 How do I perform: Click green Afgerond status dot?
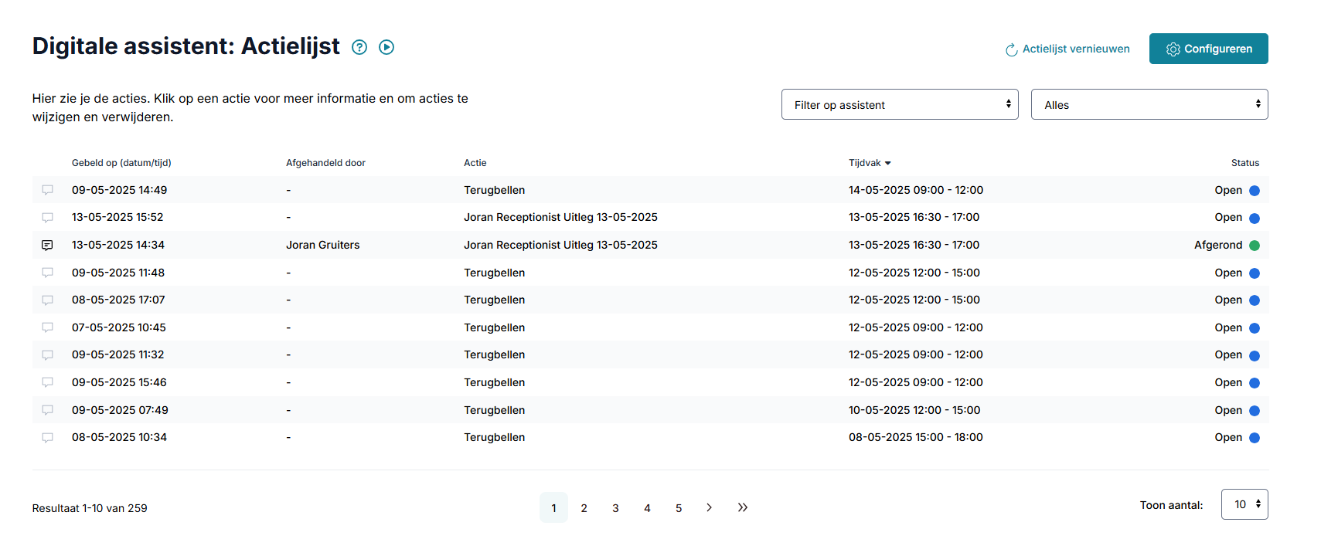coord(1255,246)
